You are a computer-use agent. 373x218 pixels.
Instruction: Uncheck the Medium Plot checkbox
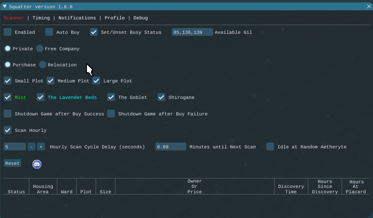point(50,81)
